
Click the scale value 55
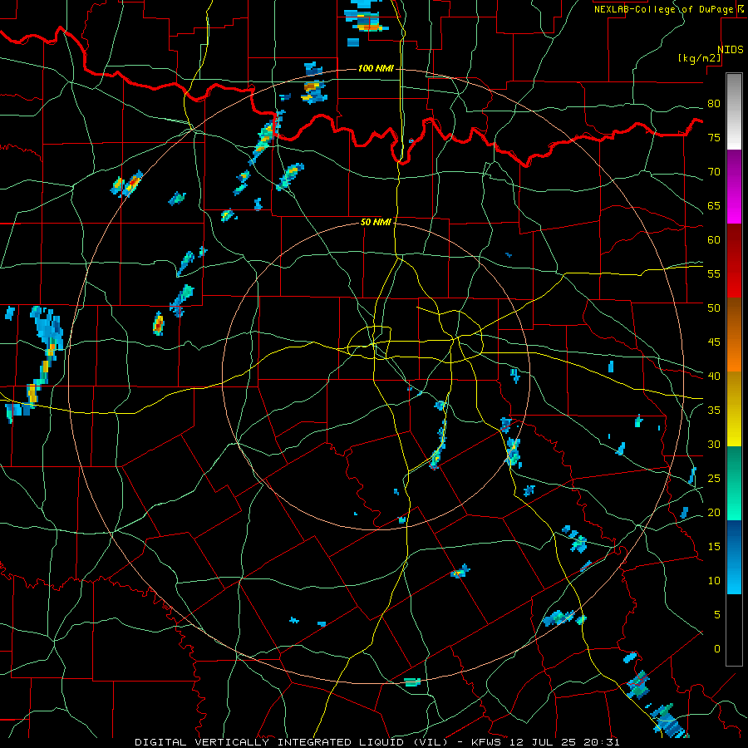[714, 273]
